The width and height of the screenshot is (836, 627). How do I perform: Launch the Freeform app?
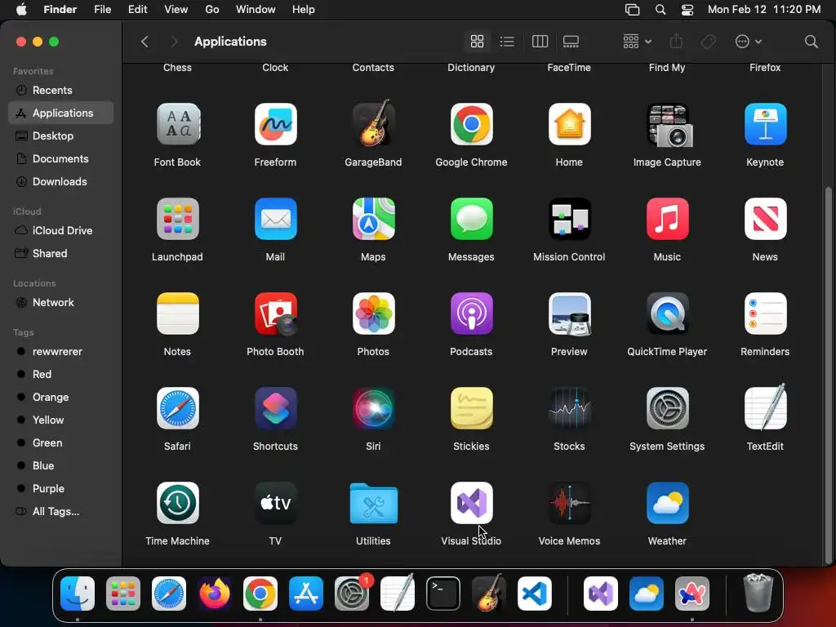coord(276,124)
